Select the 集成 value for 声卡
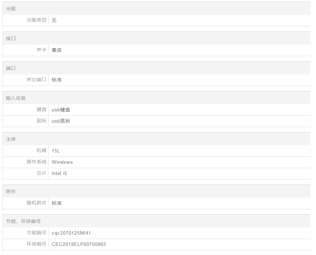The width and height of the screenshot is (316, 255). click(x=57, y=50)
